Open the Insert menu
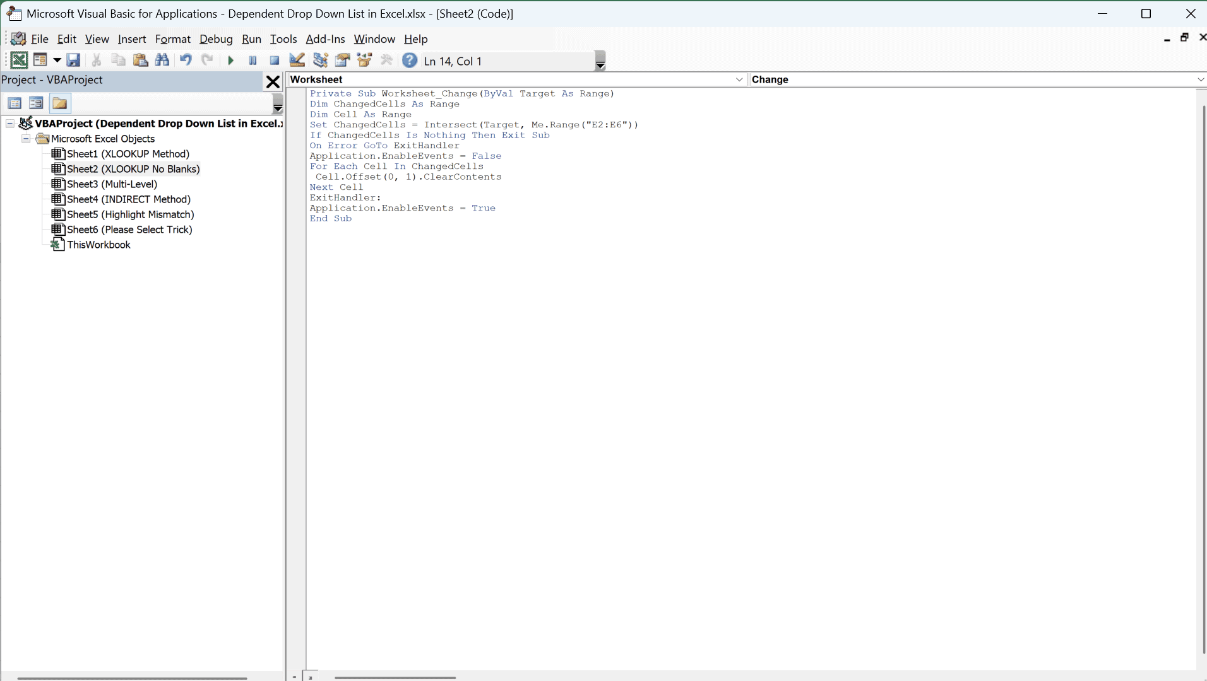The image size is (1207, 681). pyautogui.click(x=132, y=39)
